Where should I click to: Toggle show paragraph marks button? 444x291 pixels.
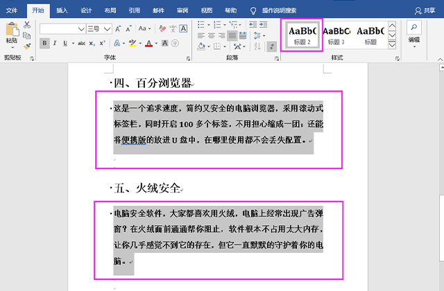(x=272, y=46)
